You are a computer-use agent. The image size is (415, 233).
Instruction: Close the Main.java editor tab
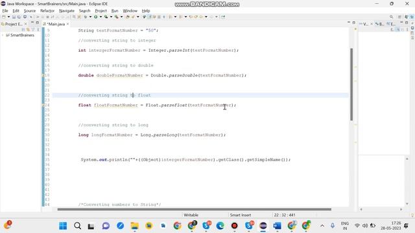coord(67,24)
